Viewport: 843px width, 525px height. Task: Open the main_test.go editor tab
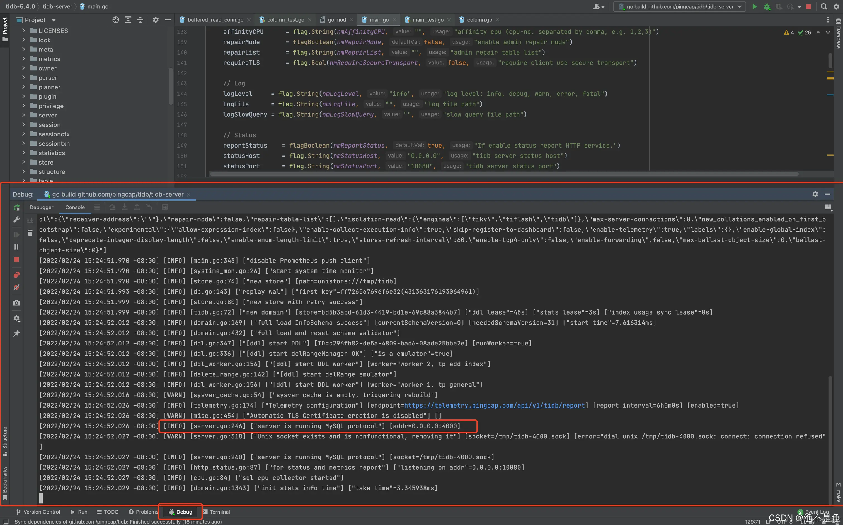(428, 20)
